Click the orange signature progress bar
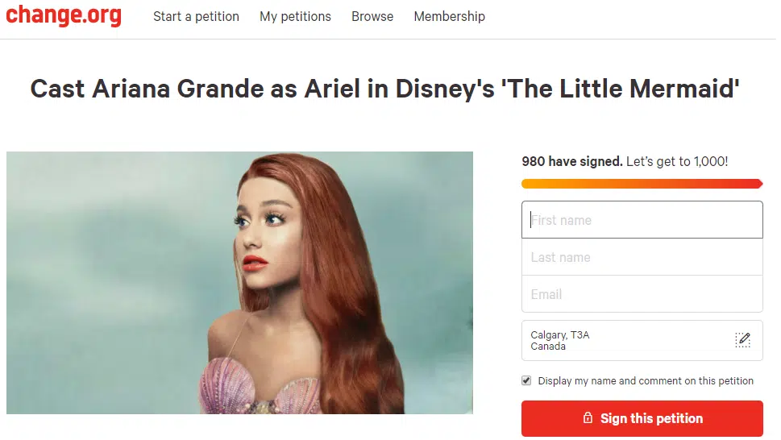This screenshot has height=440, width=781. [x=642, y=184]
